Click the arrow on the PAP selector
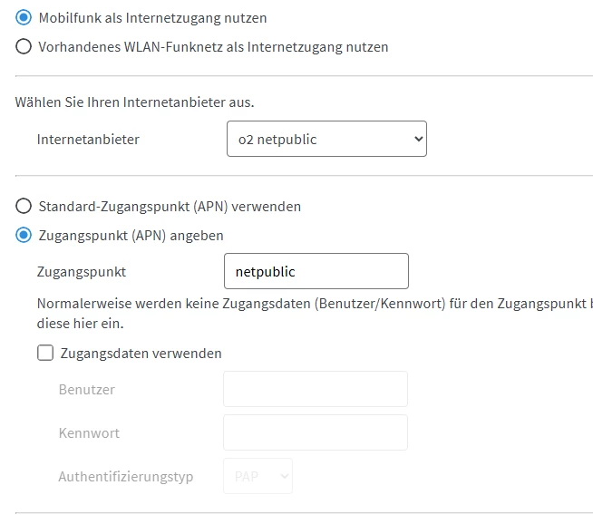 (283, 476)
